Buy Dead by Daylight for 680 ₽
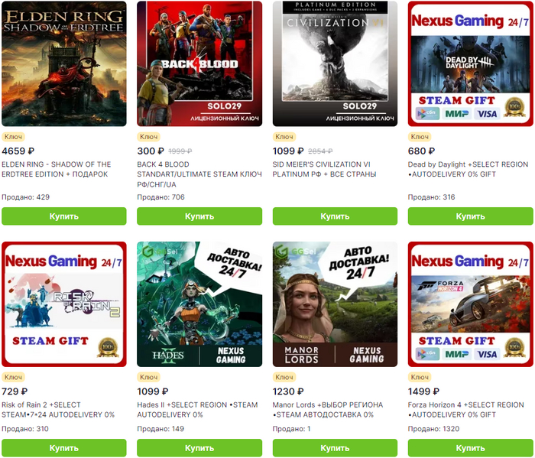535x458 pixels. point(471,216)
